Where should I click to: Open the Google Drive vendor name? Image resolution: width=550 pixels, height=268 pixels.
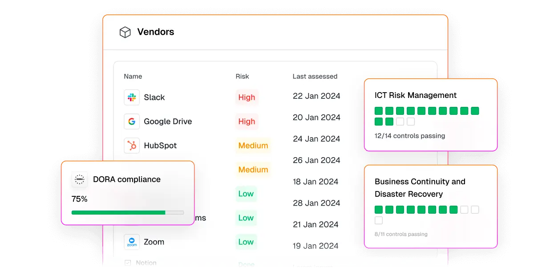click(x=168, y=122)
